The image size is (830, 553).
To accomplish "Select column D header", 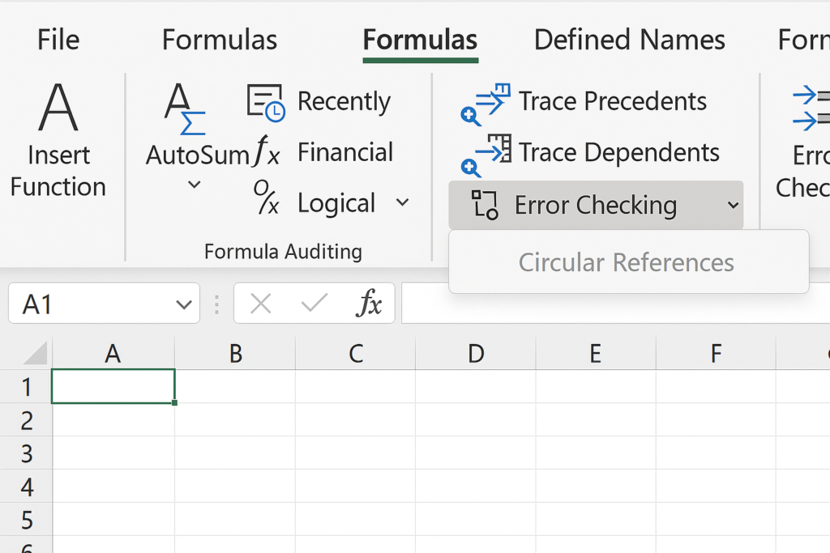I will [x=476, y=353].
